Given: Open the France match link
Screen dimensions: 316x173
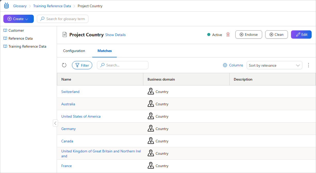Looking at the screenshot, I should click(x=66, y=166).
